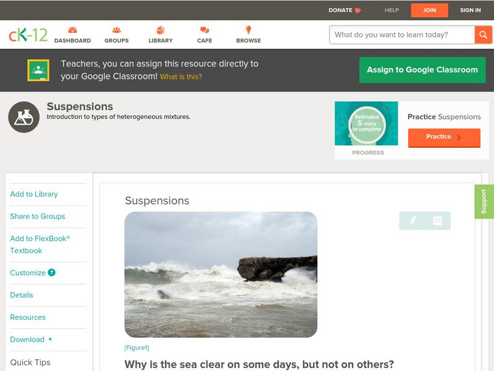The image size is (494, 371).
Task: Click the stormy sea figure image
Action: [221, 275]
